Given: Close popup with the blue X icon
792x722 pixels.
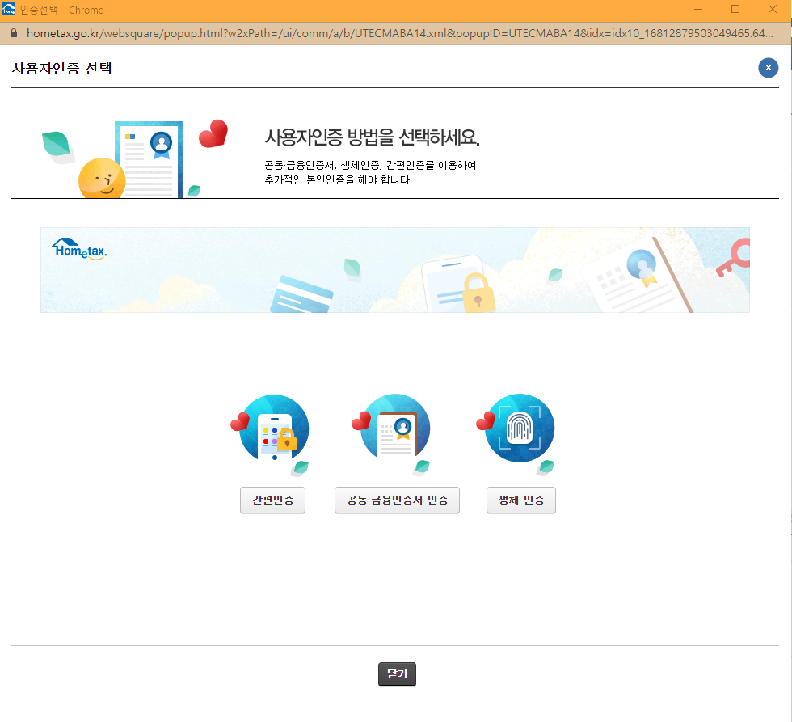Looking at the screenshot, I should (769, 68).
